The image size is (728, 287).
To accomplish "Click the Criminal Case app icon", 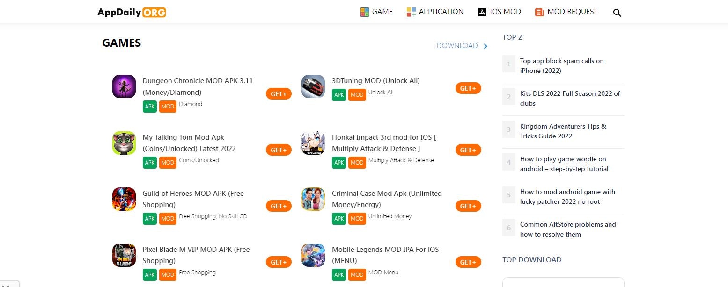I will (313, 199).
